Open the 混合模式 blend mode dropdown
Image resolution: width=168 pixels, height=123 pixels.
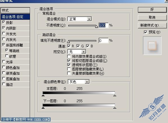tap(80, 19)
